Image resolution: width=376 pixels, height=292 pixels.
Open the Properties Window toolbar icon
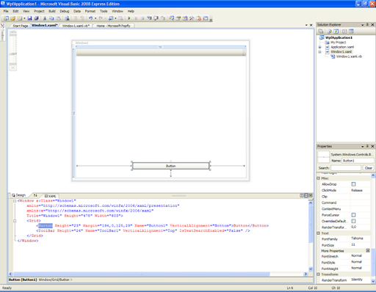pyautogui.click(x=178, y=18)
